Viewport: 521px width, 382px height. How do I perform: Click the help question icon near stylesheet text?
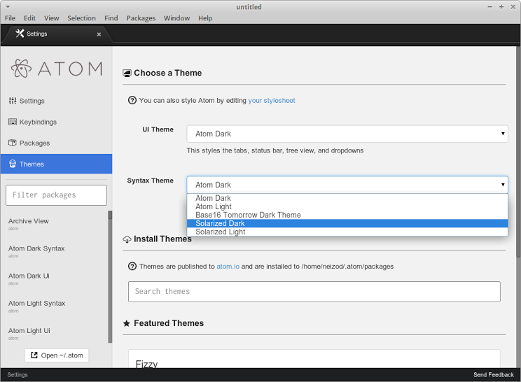pyautogui.click(x=132, y=100)
